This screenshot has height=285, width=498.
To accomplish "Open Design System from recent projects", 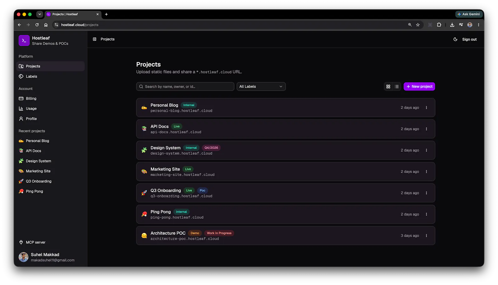I will point(50,161).
